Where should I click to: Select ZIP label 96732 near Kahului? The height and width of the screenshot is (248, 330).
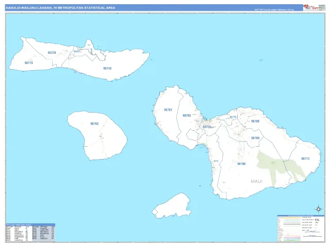coord(207,127)
